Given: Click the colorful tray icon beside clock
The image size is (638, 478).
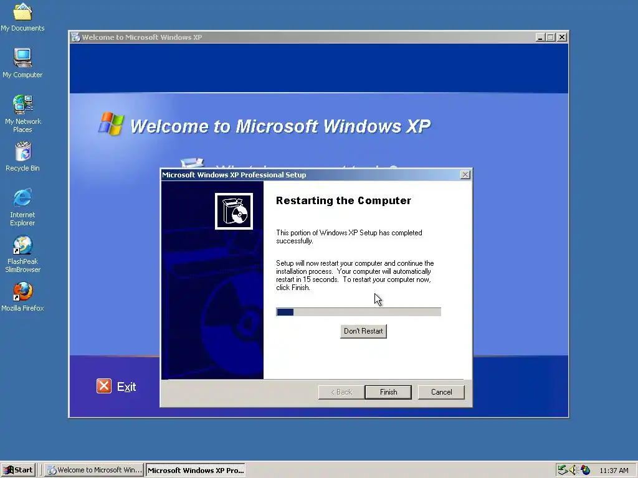Looking at the screenshot, I should point(585,470).
